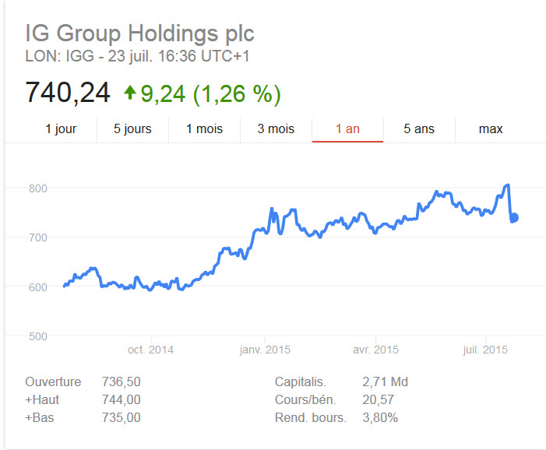Select the active 1 an tab
The height and width of the screenshot is (450, 546).
click(x=347, y=128)
